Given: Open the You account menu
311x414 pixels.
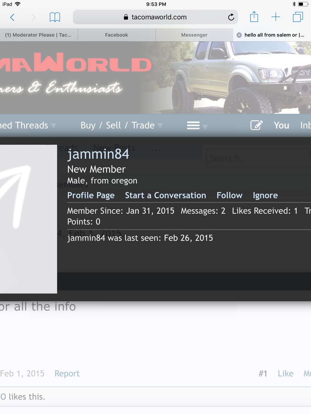Looking at the screenshot, I should point(281,125).
